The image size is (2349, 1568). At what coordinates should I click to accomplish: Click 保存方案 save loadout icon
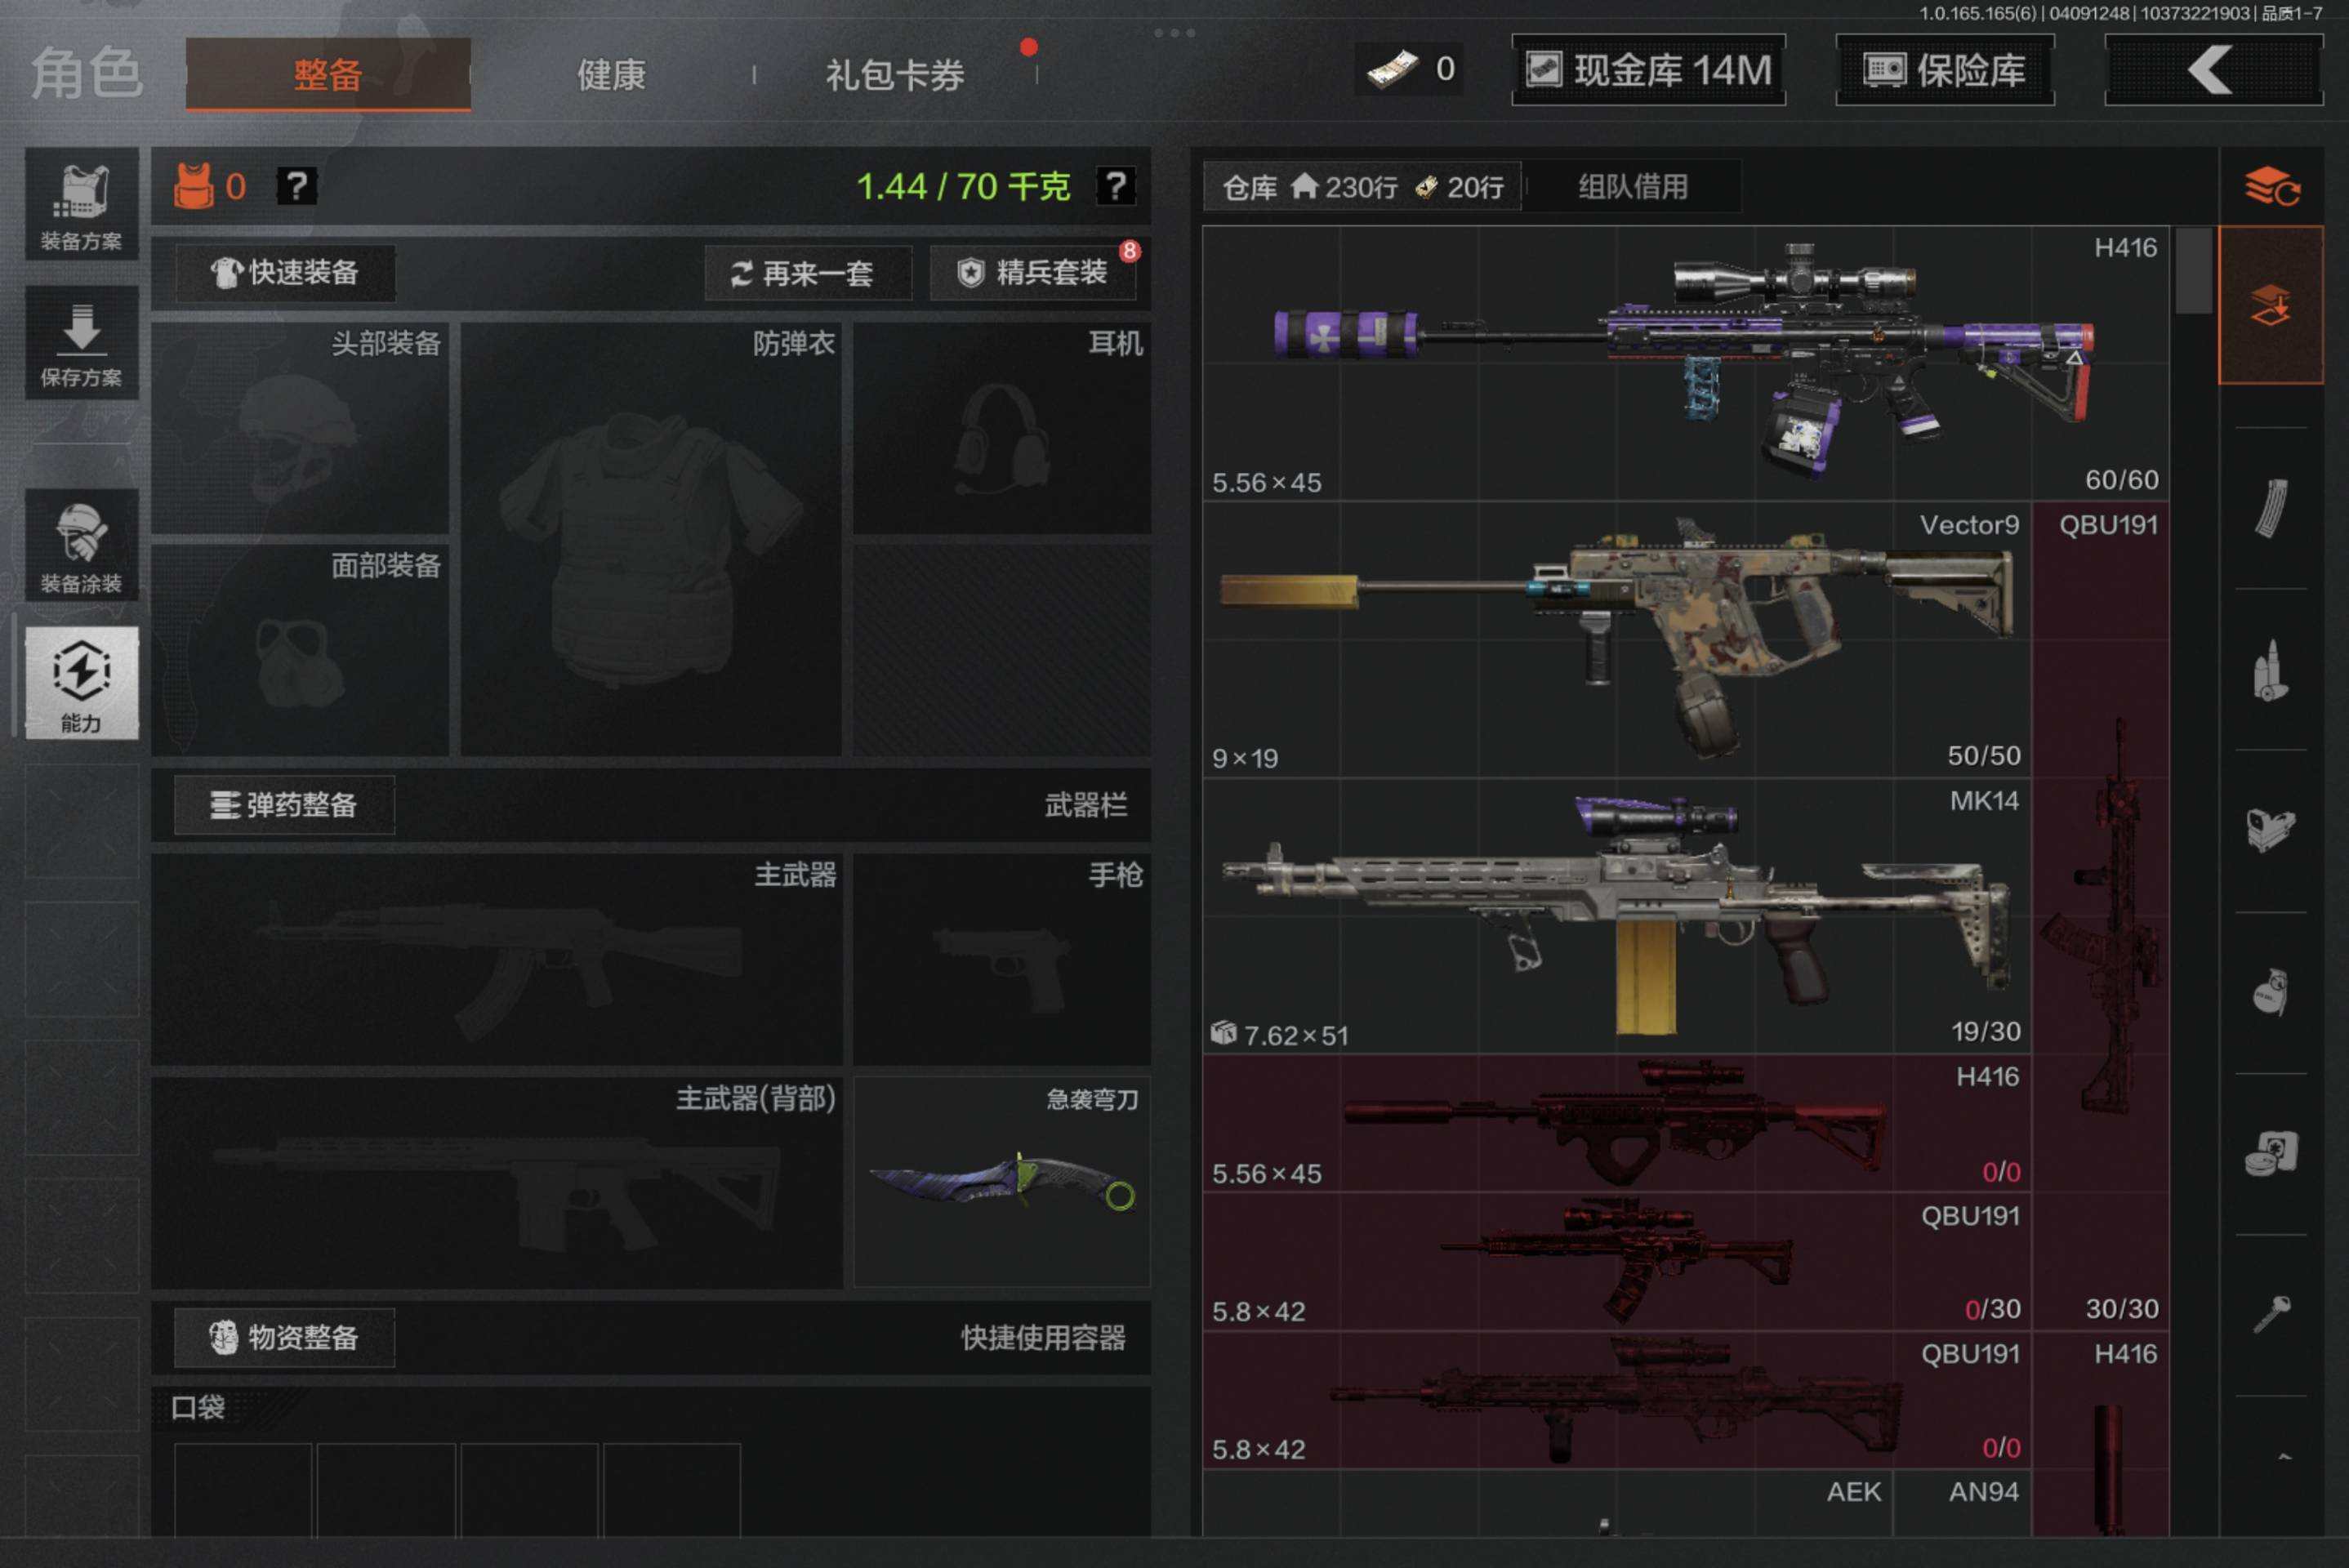81,343
